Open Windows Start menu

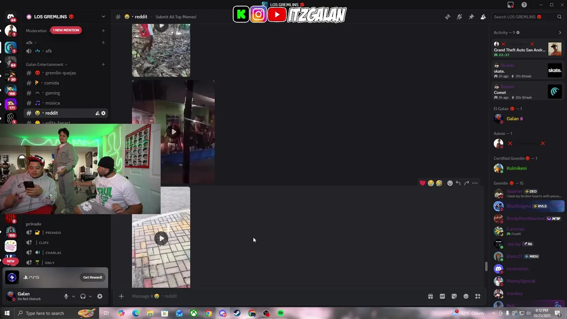click(7, 313)
